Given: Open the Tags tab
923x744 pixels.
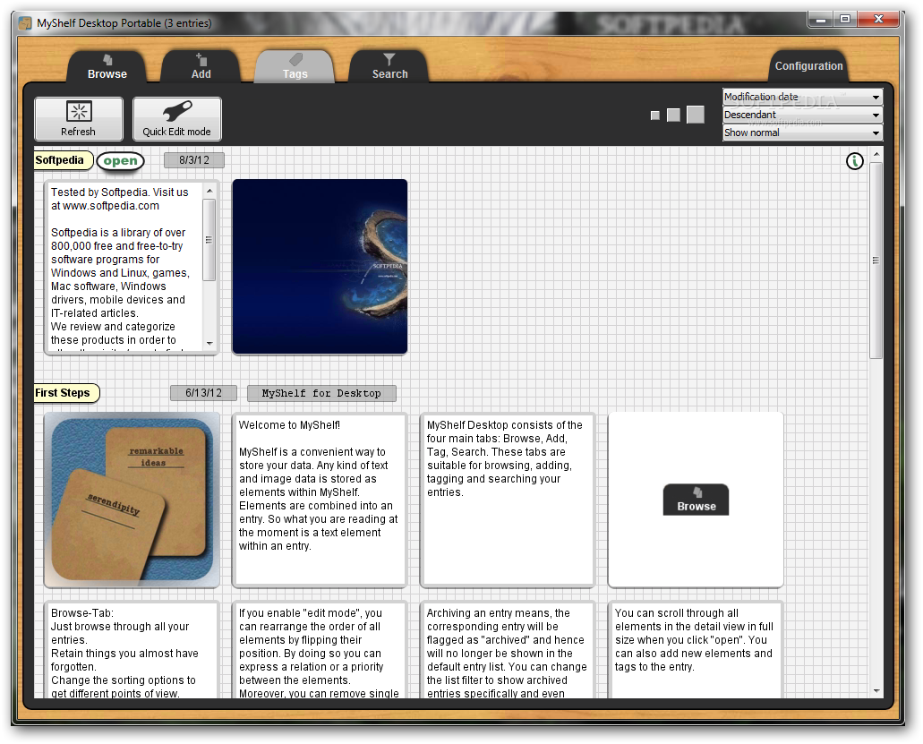Looking at the screenshot, I should coord(295,66).
